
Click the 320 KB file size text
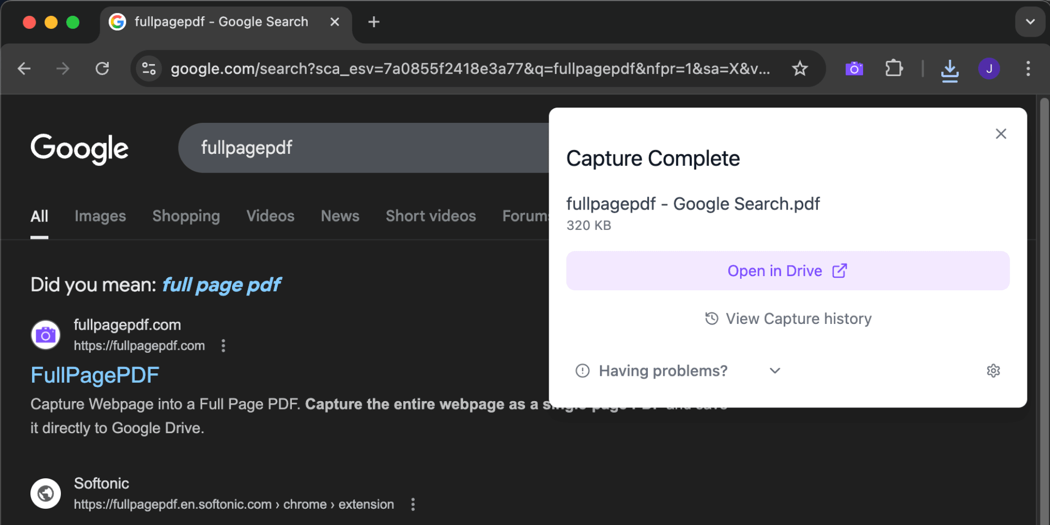(x=589, y=226)
